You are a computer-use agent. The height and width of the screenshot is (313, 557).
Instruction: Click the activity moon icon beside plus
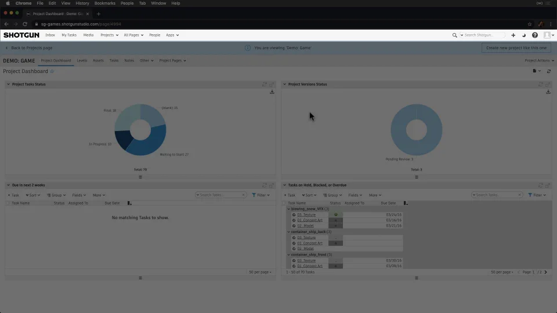tap(523, 35)
